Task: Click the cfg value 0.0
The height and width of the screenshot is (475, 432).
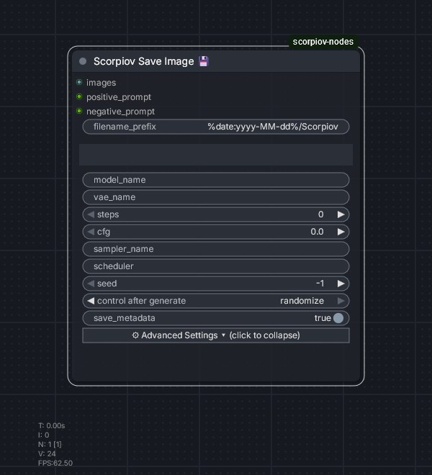Action: (317, 232)
